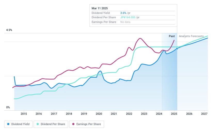
Task: Click the 2023 year tick label
Action: coord(144,114)
